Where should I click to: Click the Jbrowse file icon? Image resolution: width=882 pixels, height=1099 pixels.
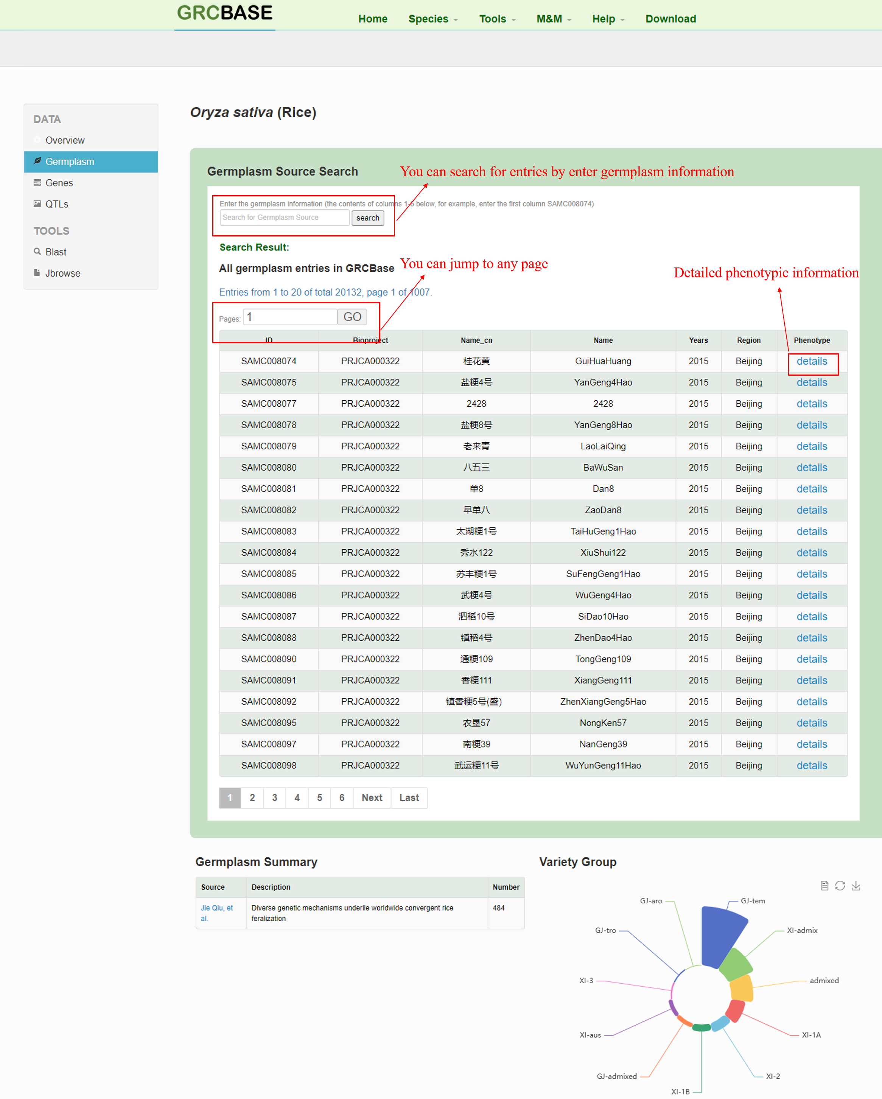[x=37, y=273]
